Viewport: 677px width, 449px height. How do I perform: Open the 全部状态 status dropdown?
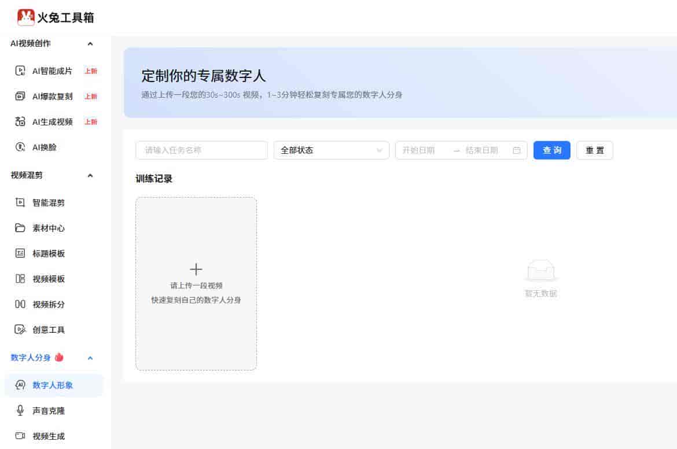click(331, 150)
